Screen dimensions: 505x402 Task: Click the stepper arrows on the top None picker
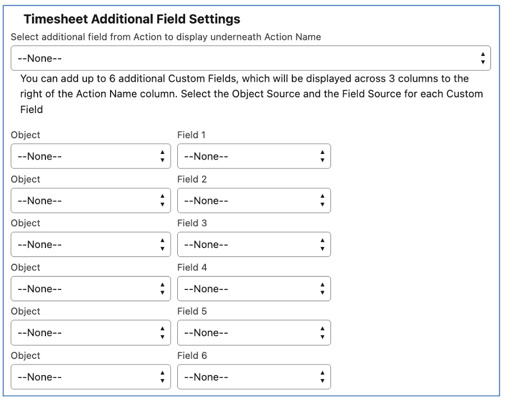[x=483, y=57]
